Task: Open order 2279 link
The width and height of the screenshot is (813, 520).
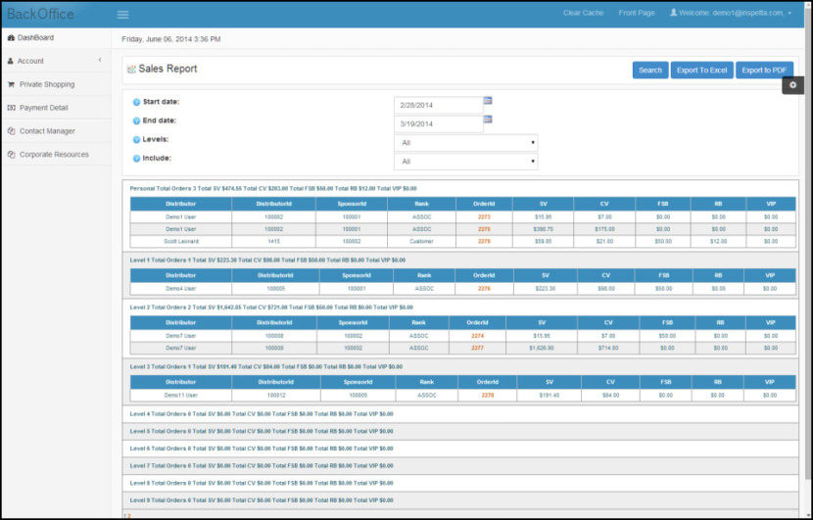Action: (484, 242)
